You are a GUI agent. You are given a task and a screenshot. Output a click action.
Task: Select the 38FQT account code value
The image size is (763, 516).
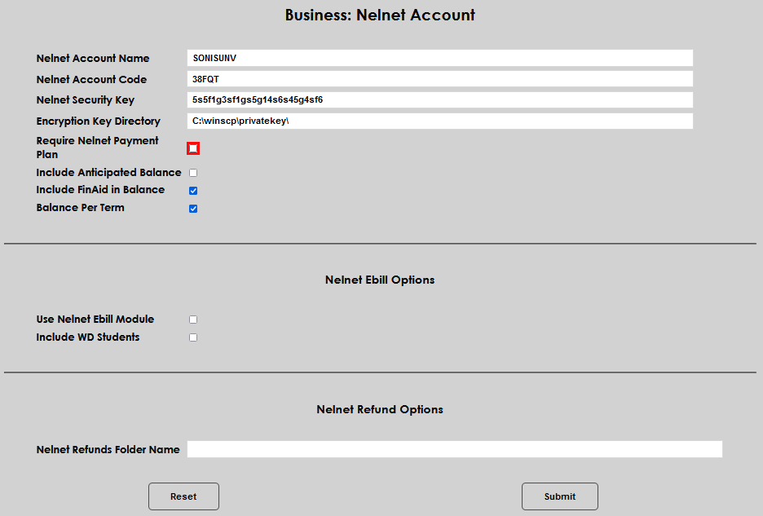(x=201, y=78)
